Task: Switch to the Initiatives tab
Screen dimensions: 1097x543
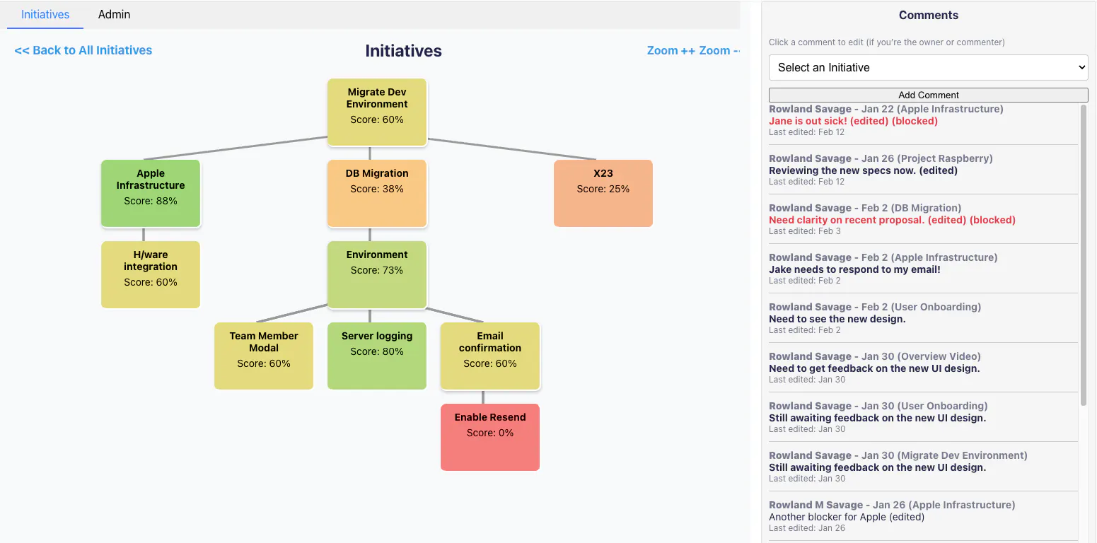Action: [45, 15]
